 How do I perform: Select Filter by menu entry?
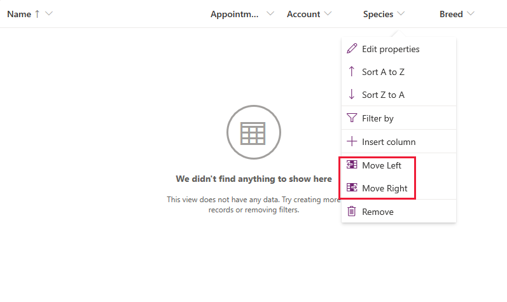pyautogui.click(x=378, y=118)
